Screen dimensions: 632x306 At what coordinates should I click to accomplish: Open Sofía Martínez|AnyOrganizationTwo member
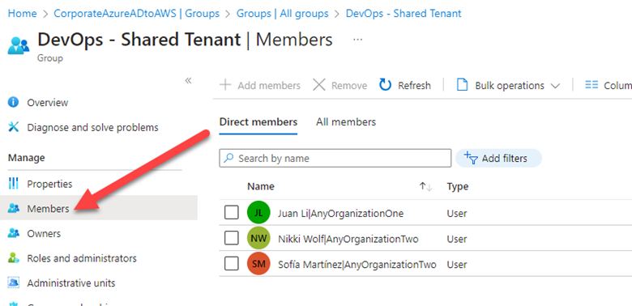tap(357, 265)
